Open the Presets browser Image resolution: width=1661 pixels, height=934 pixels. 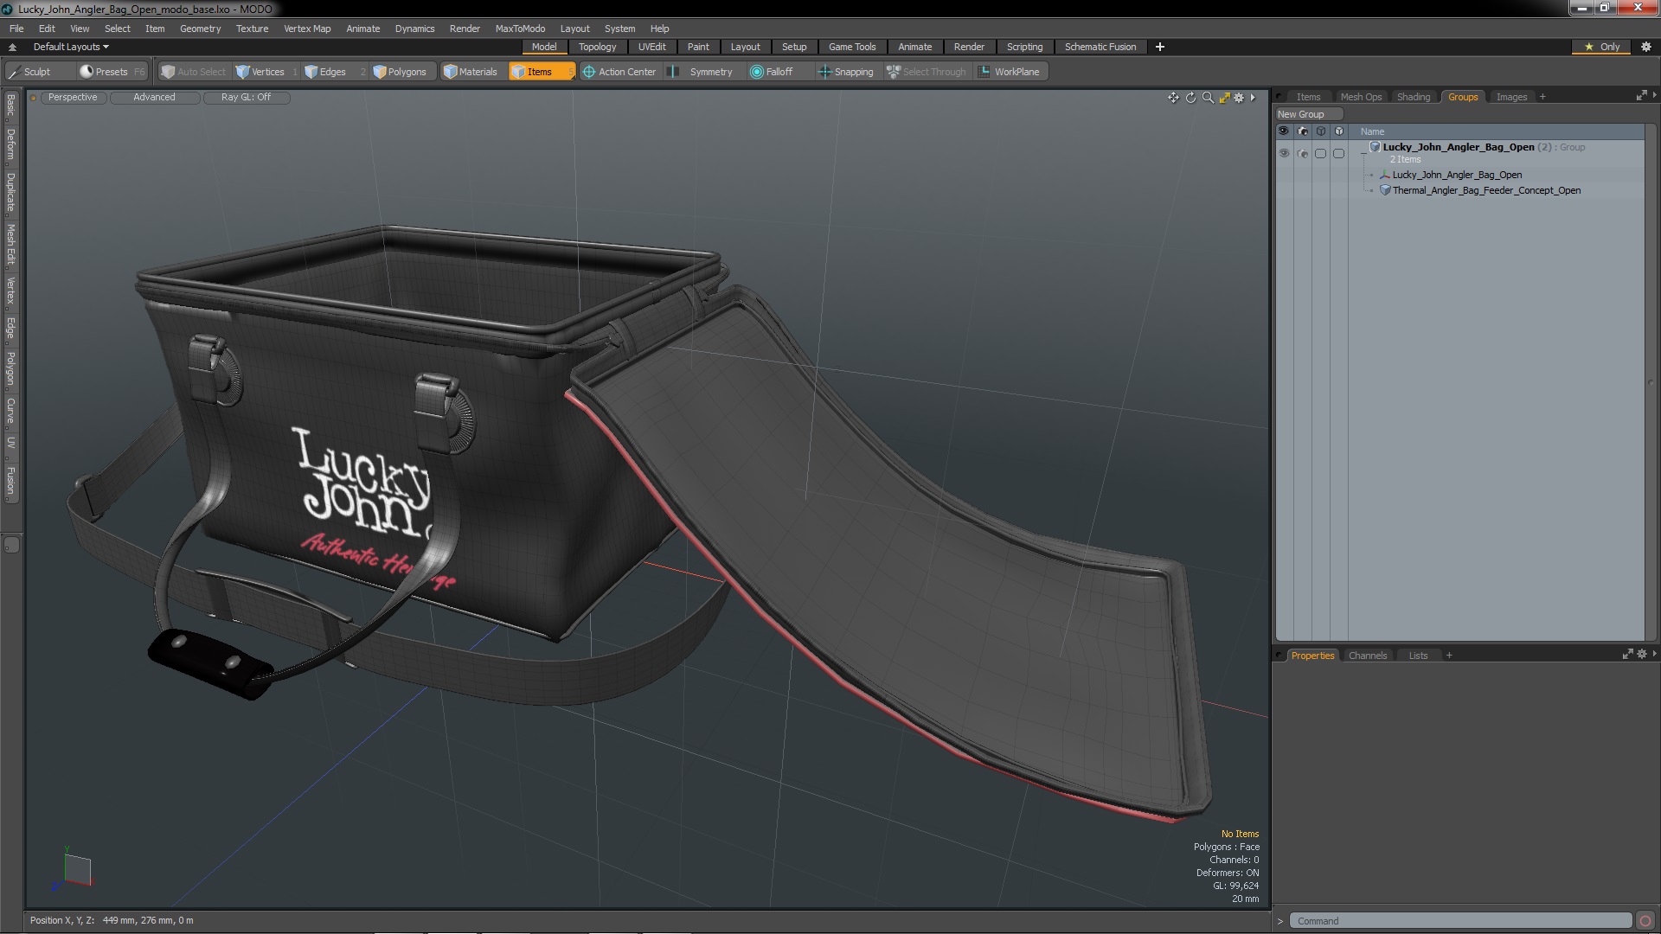pos(111,72)
